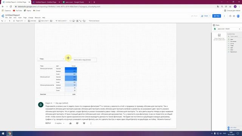Viewport: 242px width, 136px height.
Task: Go to the next report page arrow
Action: 25,21
